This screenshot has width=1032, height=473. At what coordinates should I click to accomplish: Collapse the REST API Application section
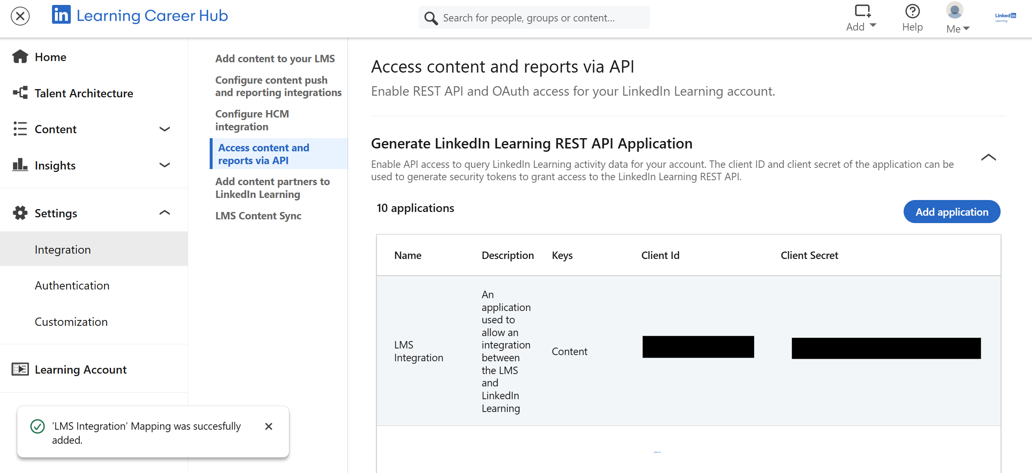point(988,158)
